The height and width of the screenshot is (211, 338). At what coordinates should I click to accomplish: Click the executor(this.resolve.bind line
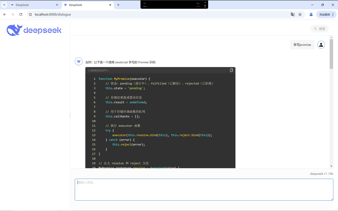(162, 135)
